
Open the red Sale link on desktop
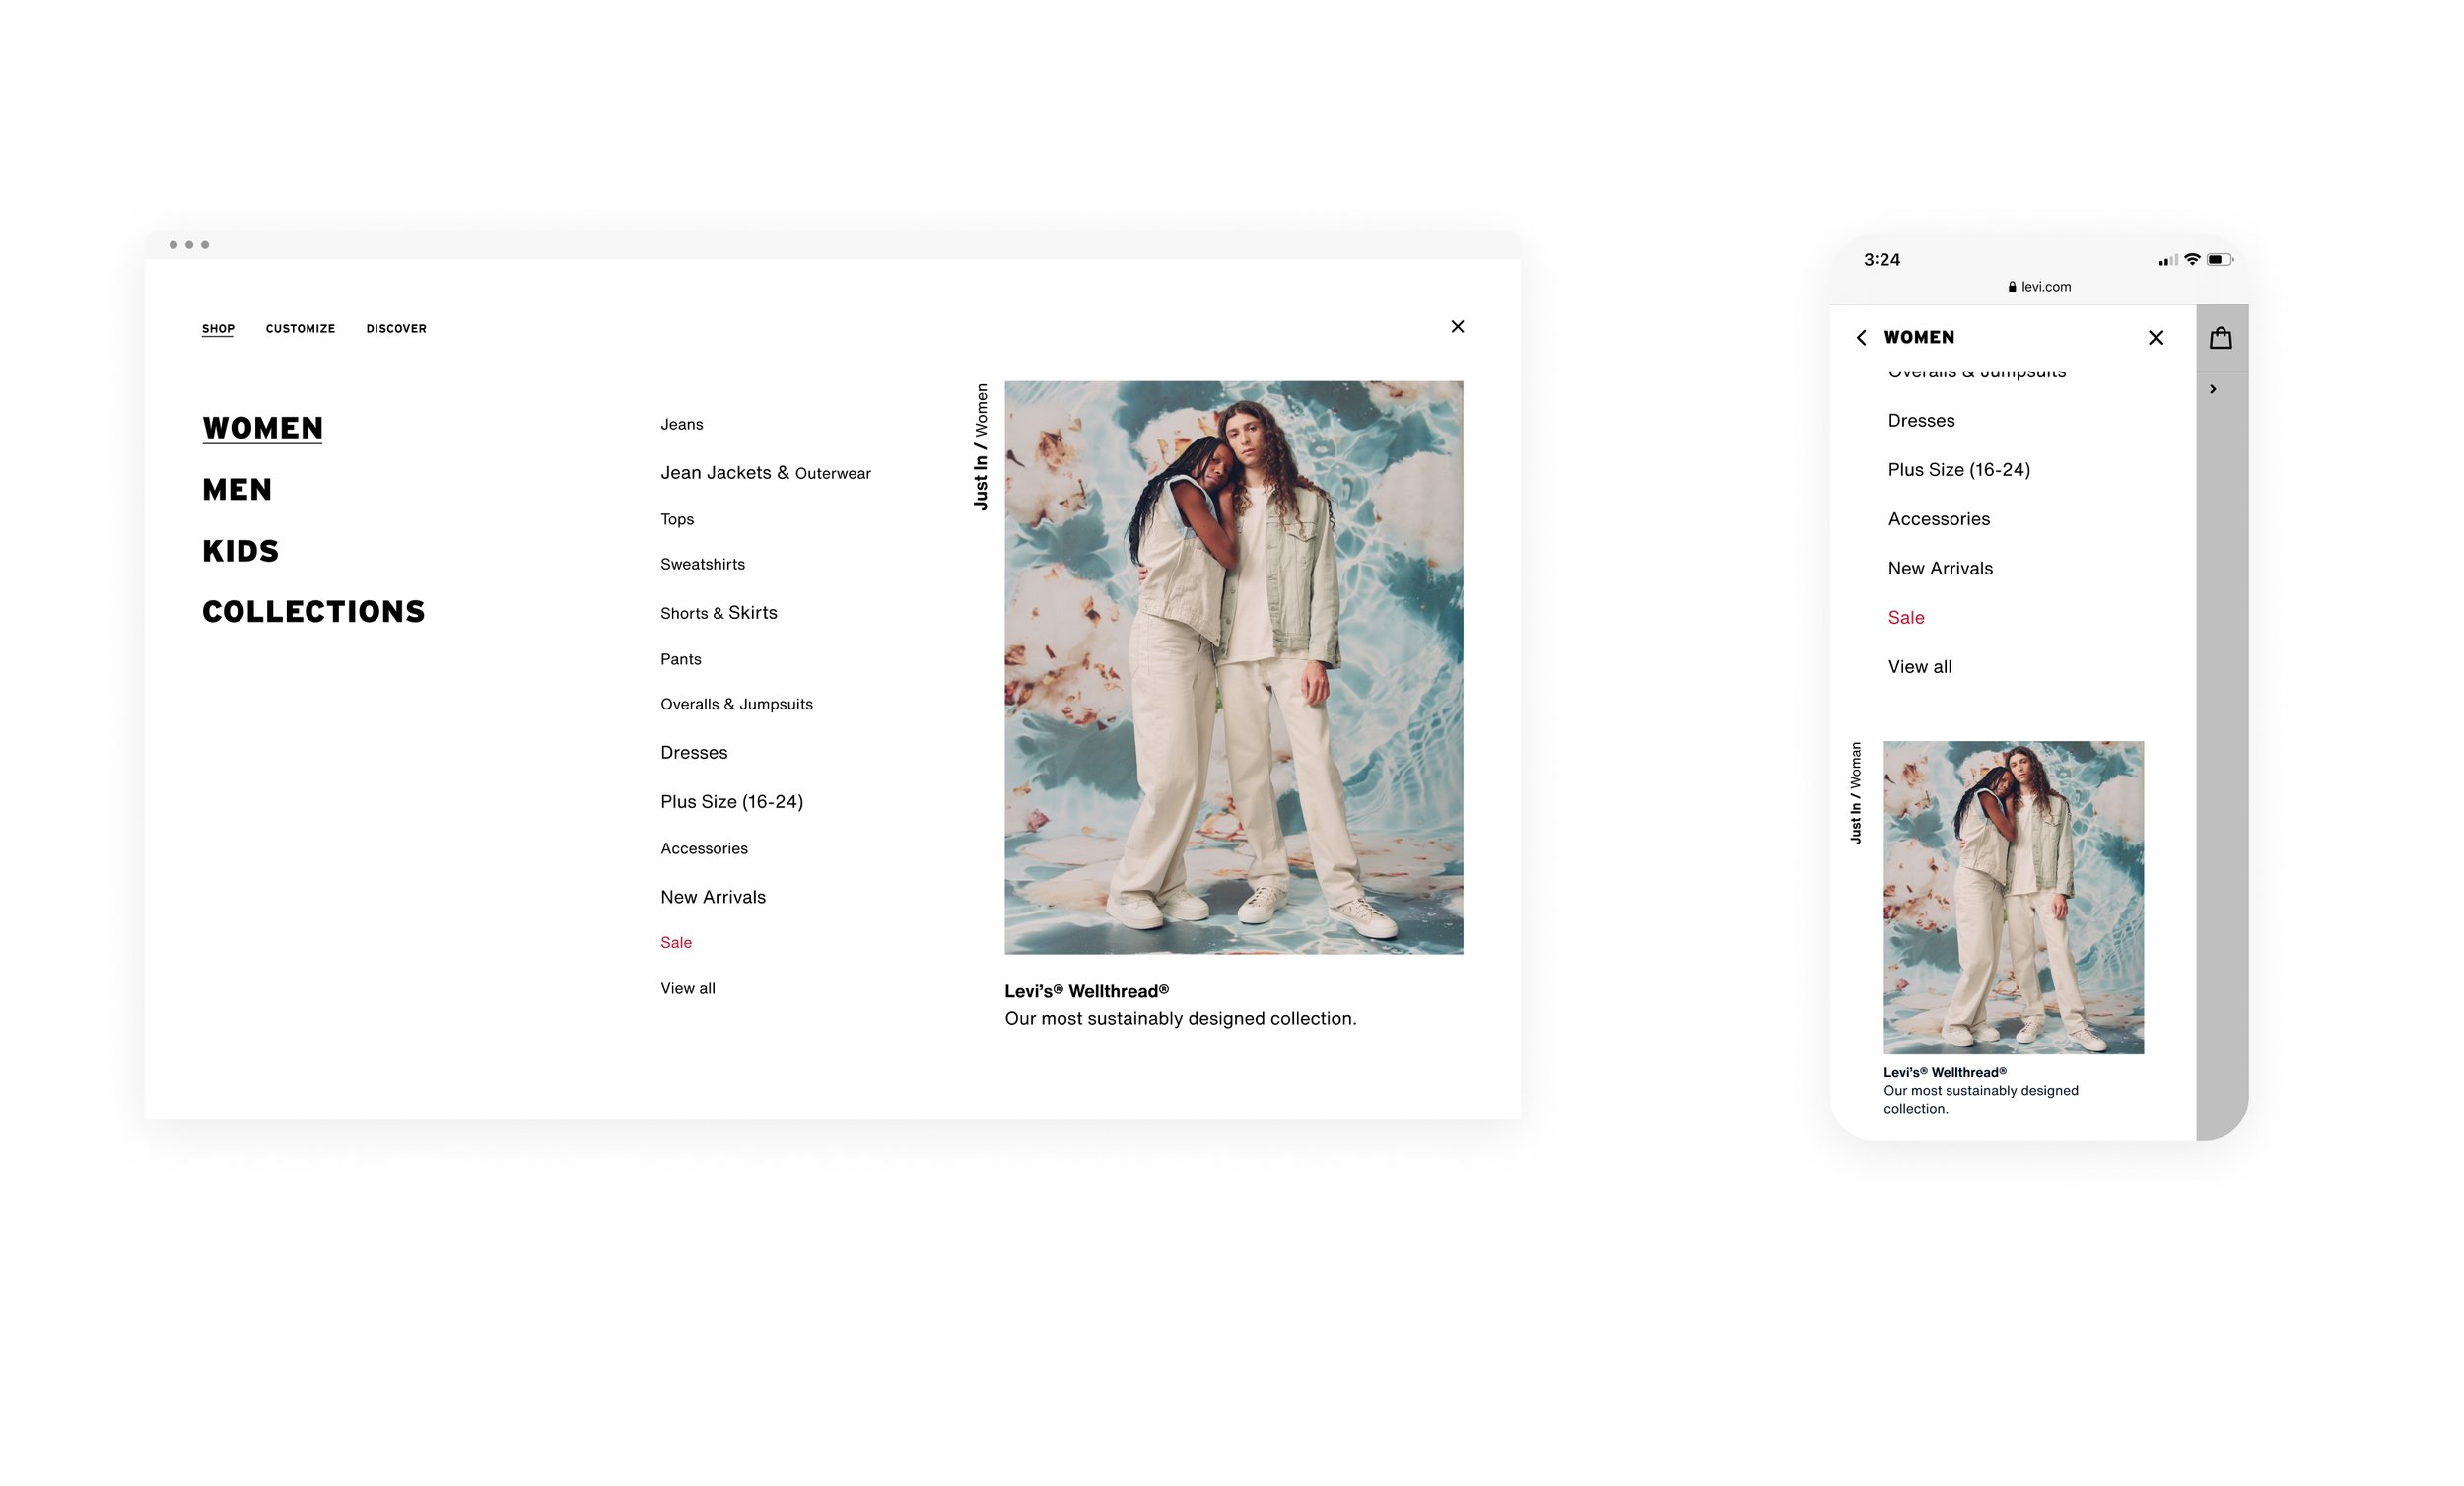point(675,942)
